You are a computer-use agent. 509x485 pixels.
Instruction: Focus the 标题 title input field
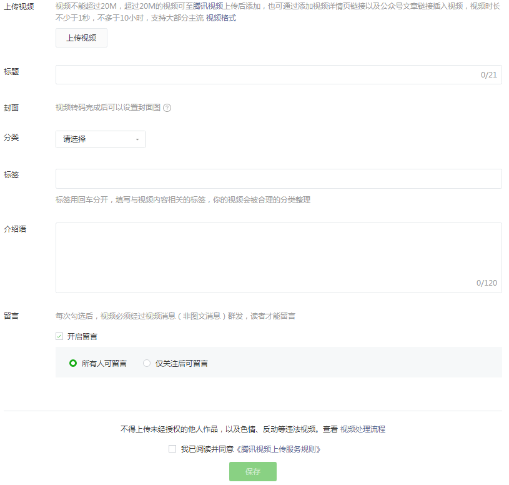coord(262,75)
